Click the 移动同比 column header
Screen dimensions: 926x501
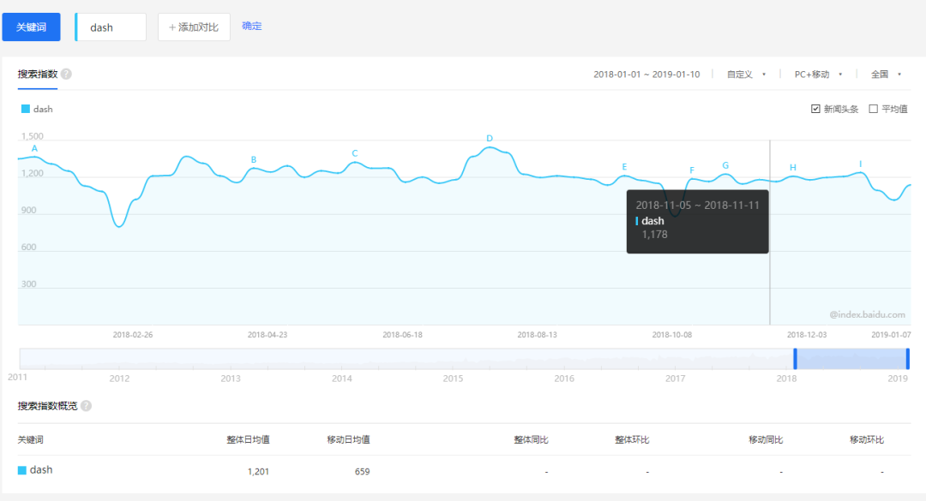coord(766,439)
